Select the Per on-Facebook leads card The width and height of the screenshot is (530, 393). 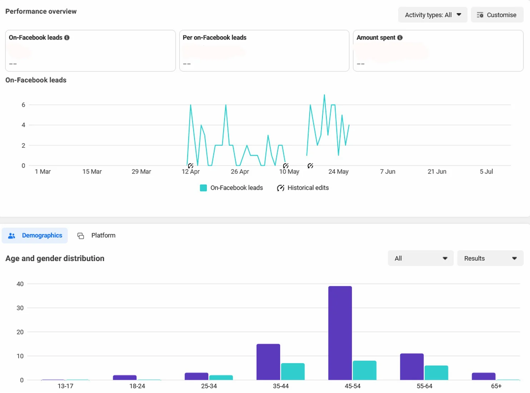point(264,51)
